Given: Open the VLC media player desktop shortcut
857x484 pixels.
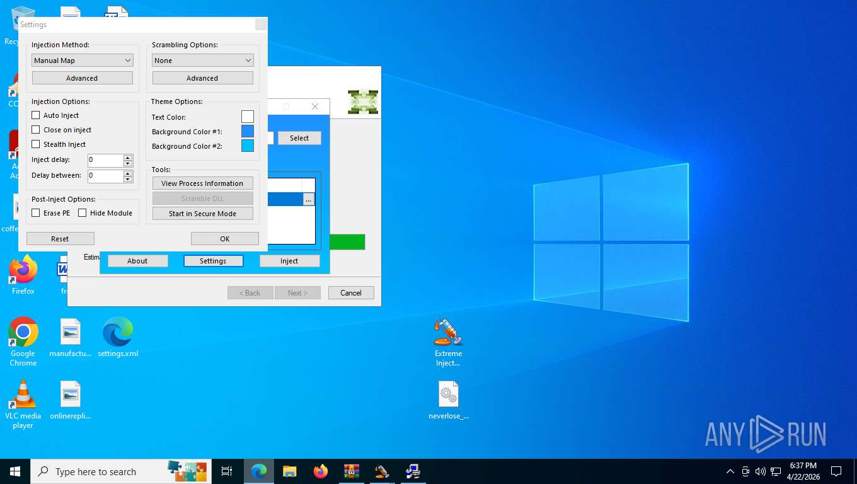Looking at the screenshot, I should (x=23, y=405).
